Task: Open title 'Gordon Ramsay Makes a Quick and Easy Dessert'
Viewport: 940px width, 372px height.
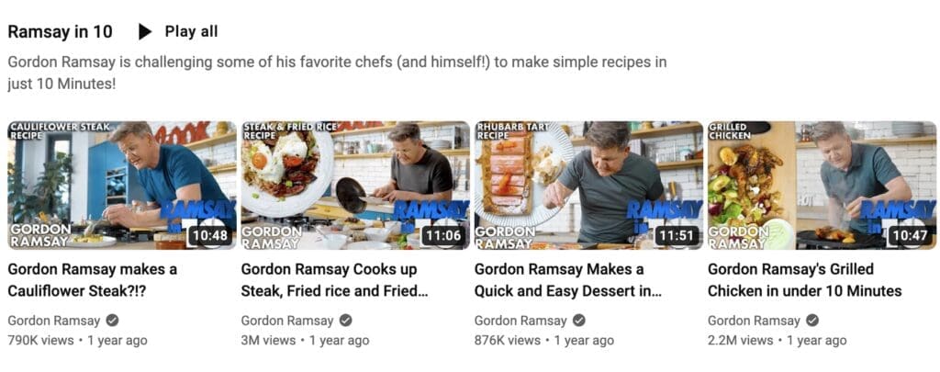Action: [x=567, y=280]
